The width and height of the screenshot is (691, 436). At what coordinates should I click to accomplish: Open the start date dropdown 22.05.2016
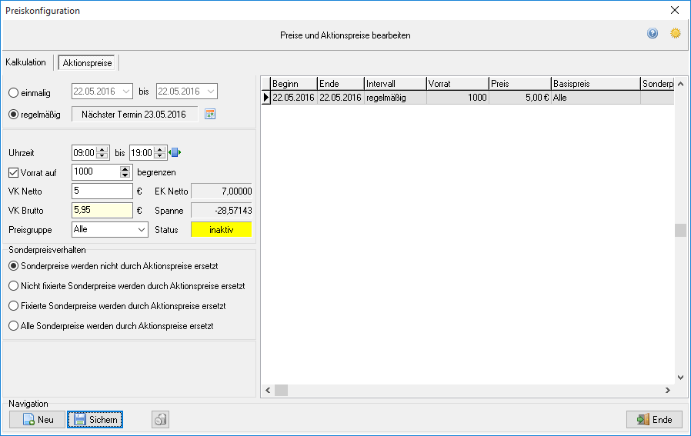(126, 92)
